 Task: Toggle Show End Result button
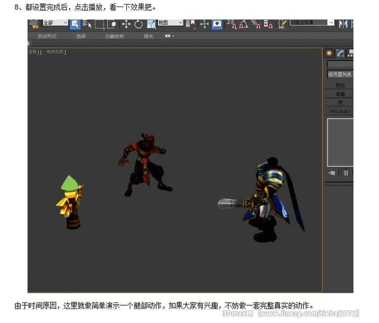346,173
